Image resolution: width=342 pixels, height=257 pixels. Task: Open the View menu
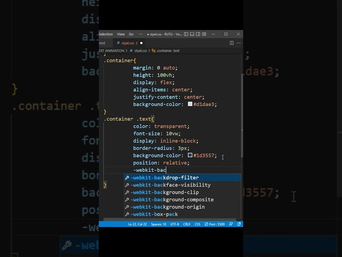tap(121, 34)
